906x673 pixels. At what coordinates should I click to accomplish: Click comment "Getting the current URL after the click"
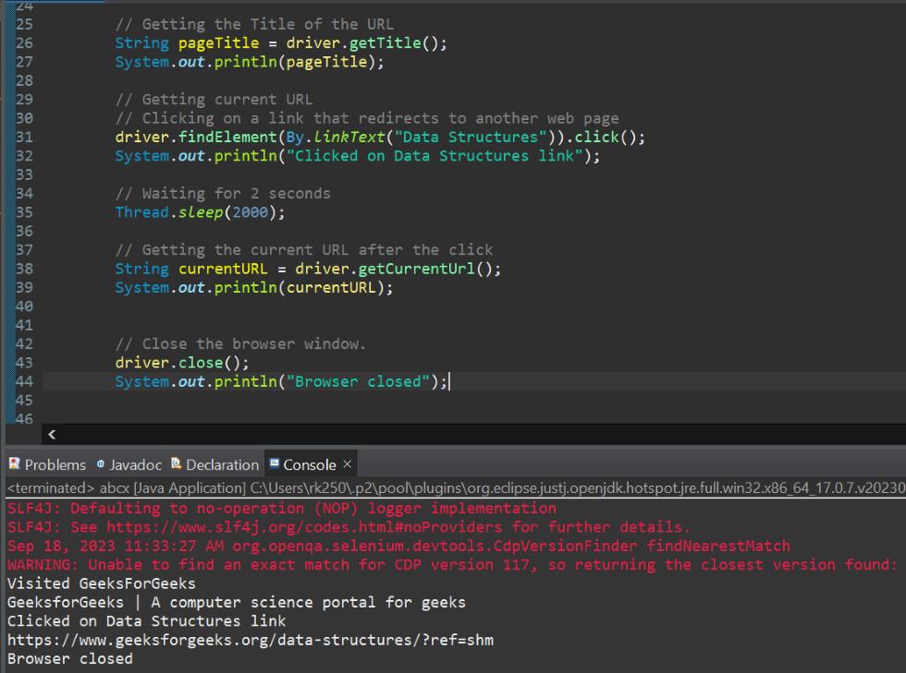[304, 250]
